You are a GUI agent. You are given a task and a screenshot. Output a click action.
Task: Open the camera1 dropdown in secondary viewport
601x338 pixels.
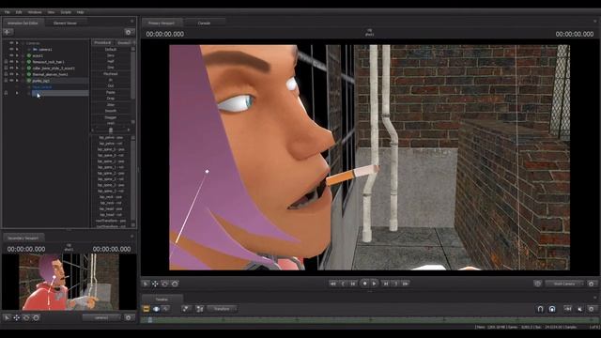(101, 317)
